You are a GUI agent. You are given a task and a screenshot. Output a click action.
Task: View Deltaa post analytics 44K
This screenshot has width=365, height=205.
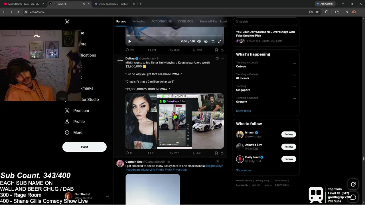pos(197,153)
